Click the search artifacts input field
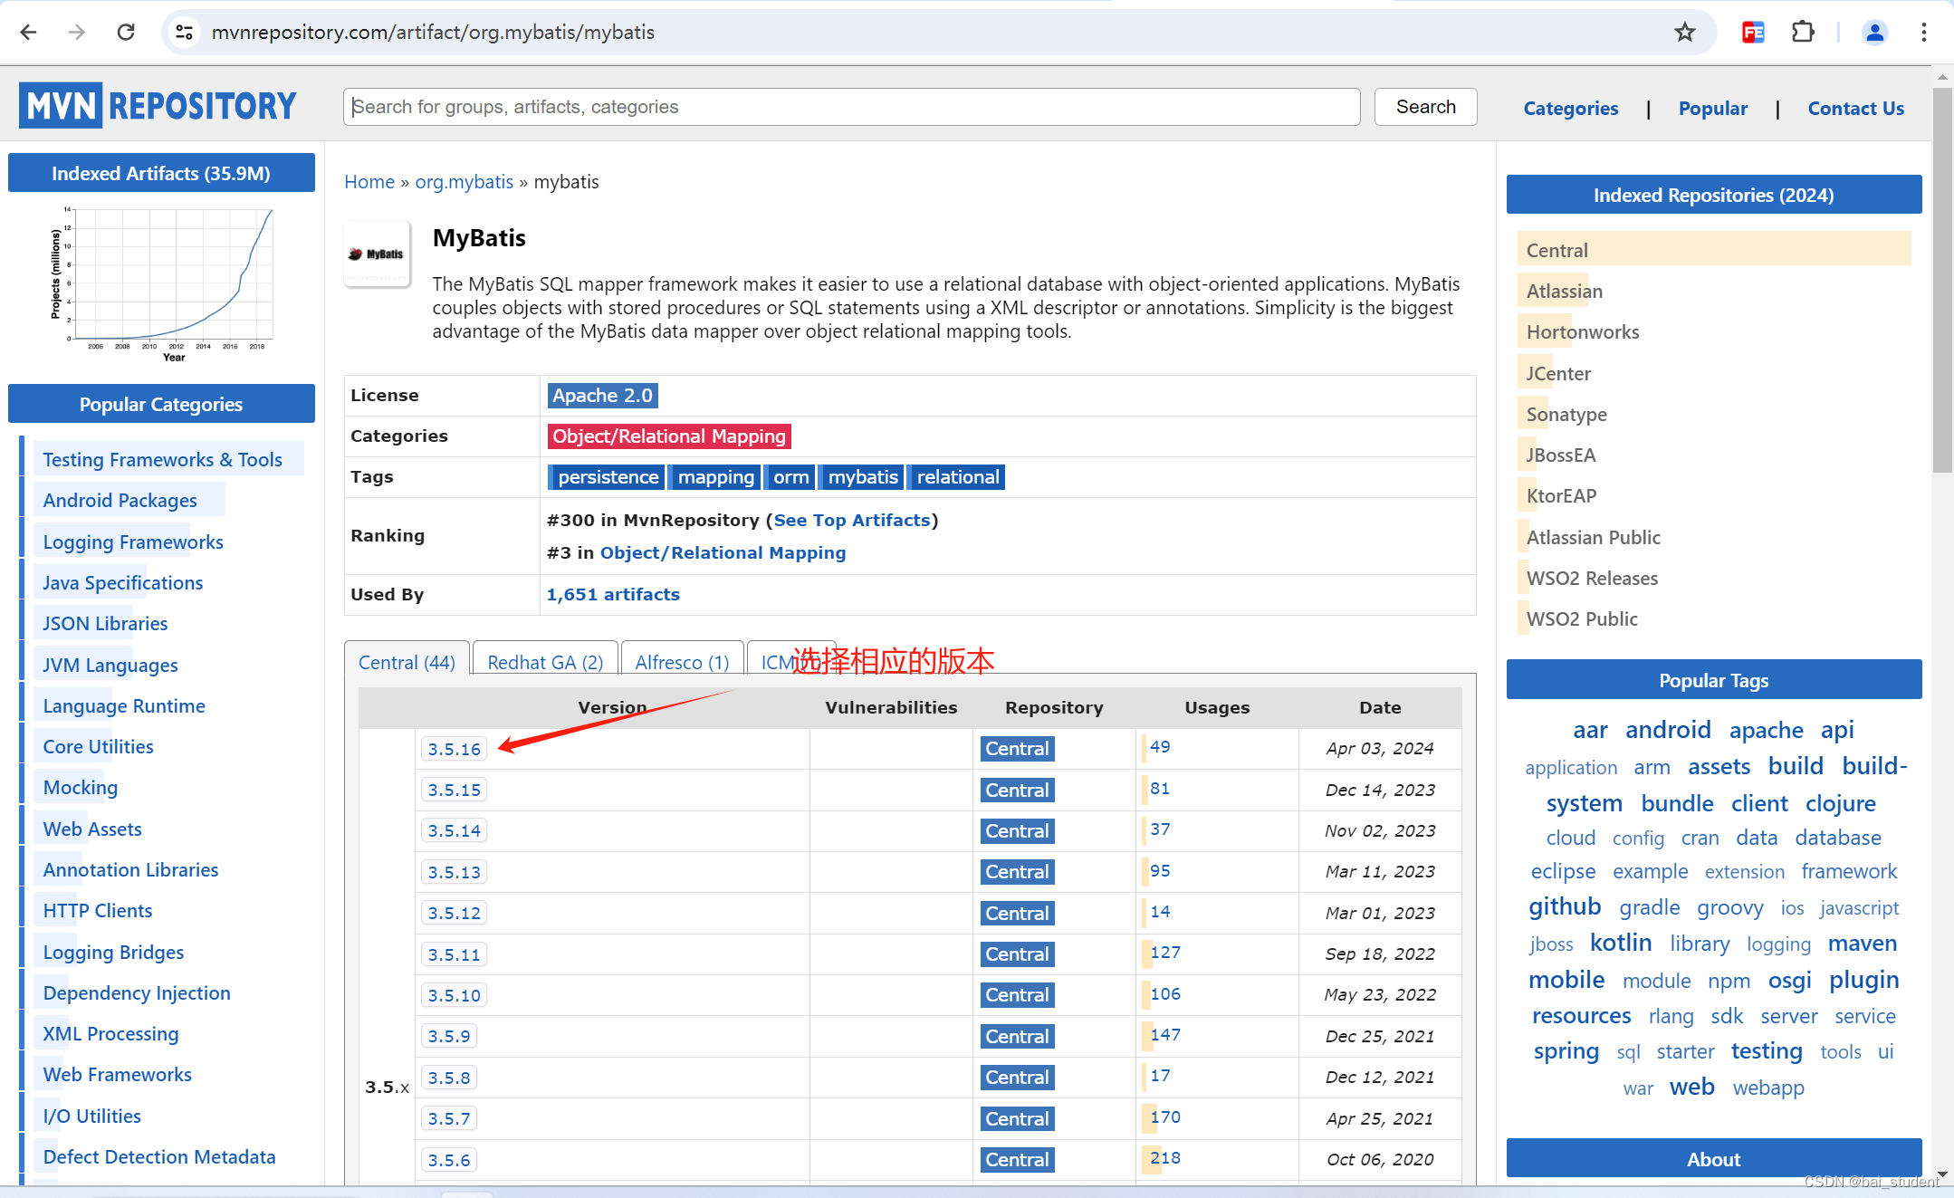 [851, 107]
